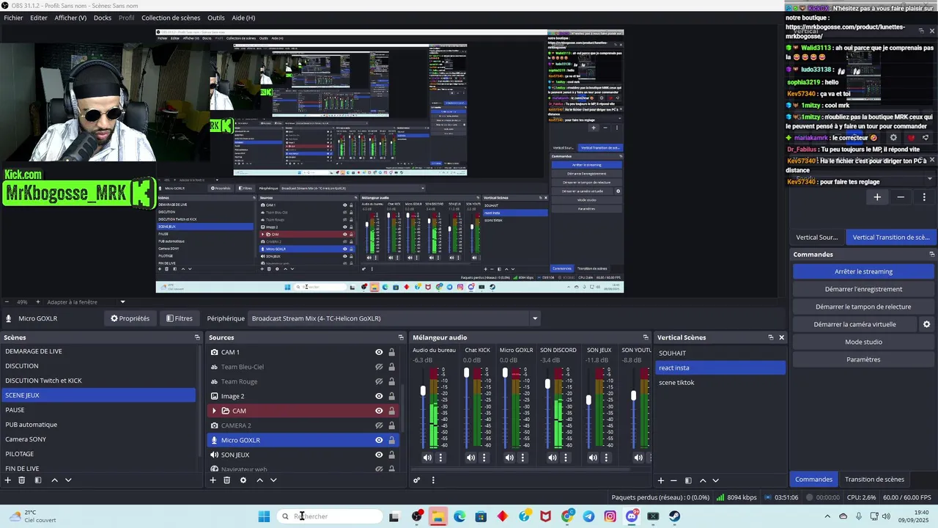Open options dots for Chat KICK channel
Image resolution: width=938 pixels, height=528 pixels.
click(x=484, y=458)
